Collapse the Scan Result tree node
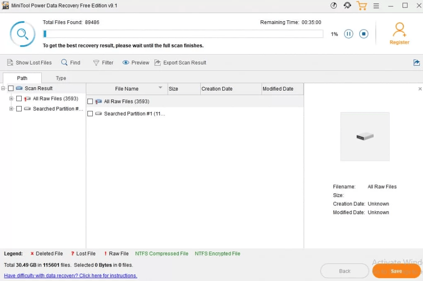Viewport: 423px width, 281px height. tap(3, 89)
